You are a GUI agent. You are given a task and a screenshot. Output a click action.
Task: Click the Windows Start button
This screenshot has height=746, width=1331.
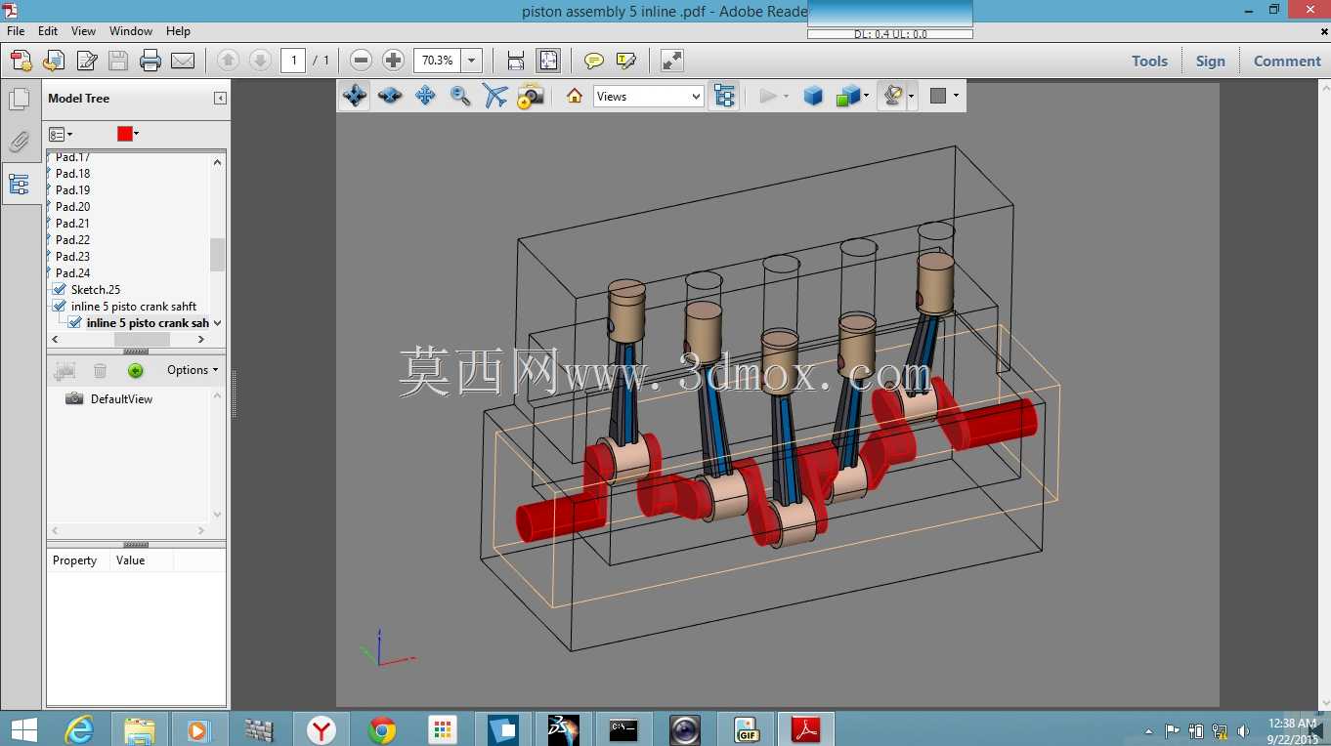pyautogui.click(x=23, y=729)
